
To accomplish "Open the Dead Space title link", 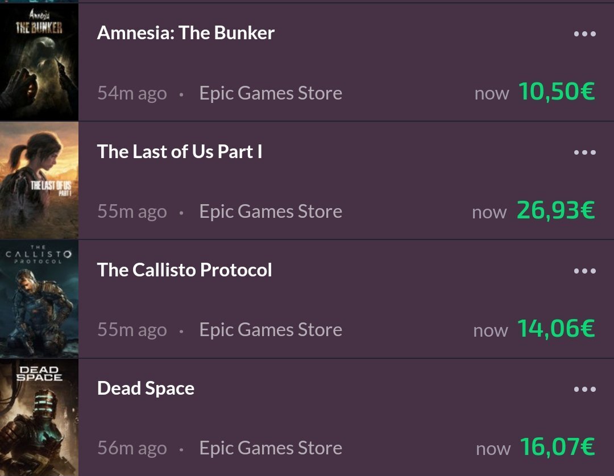I will click(x=146, y=388).
